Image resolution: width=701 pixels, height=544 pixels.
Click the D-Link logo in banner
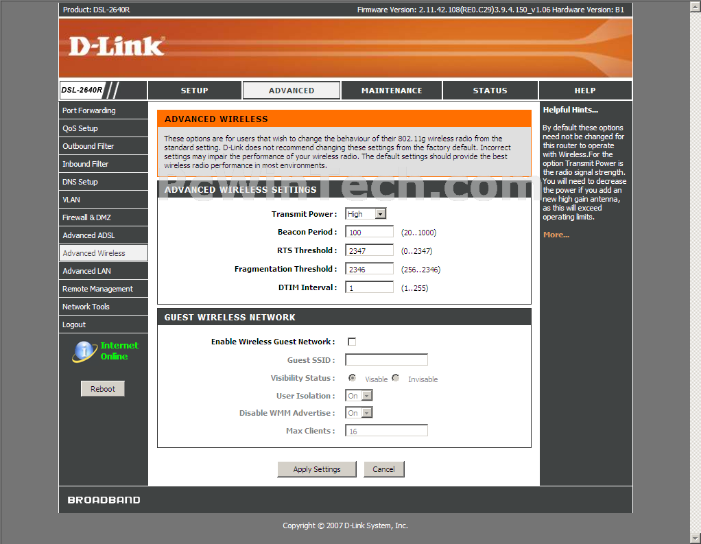point(117,47)
